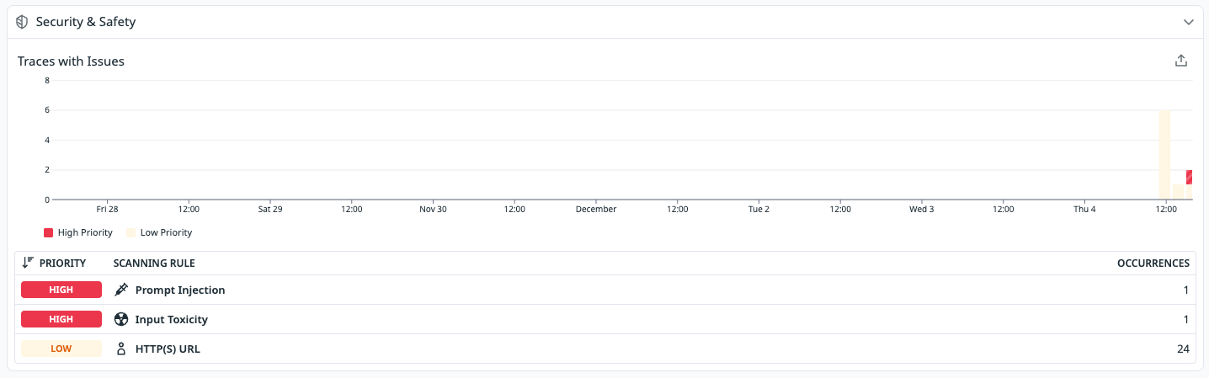
Task: Click the LOW badge for HTTP(S) URL
Action: [61, 349]
